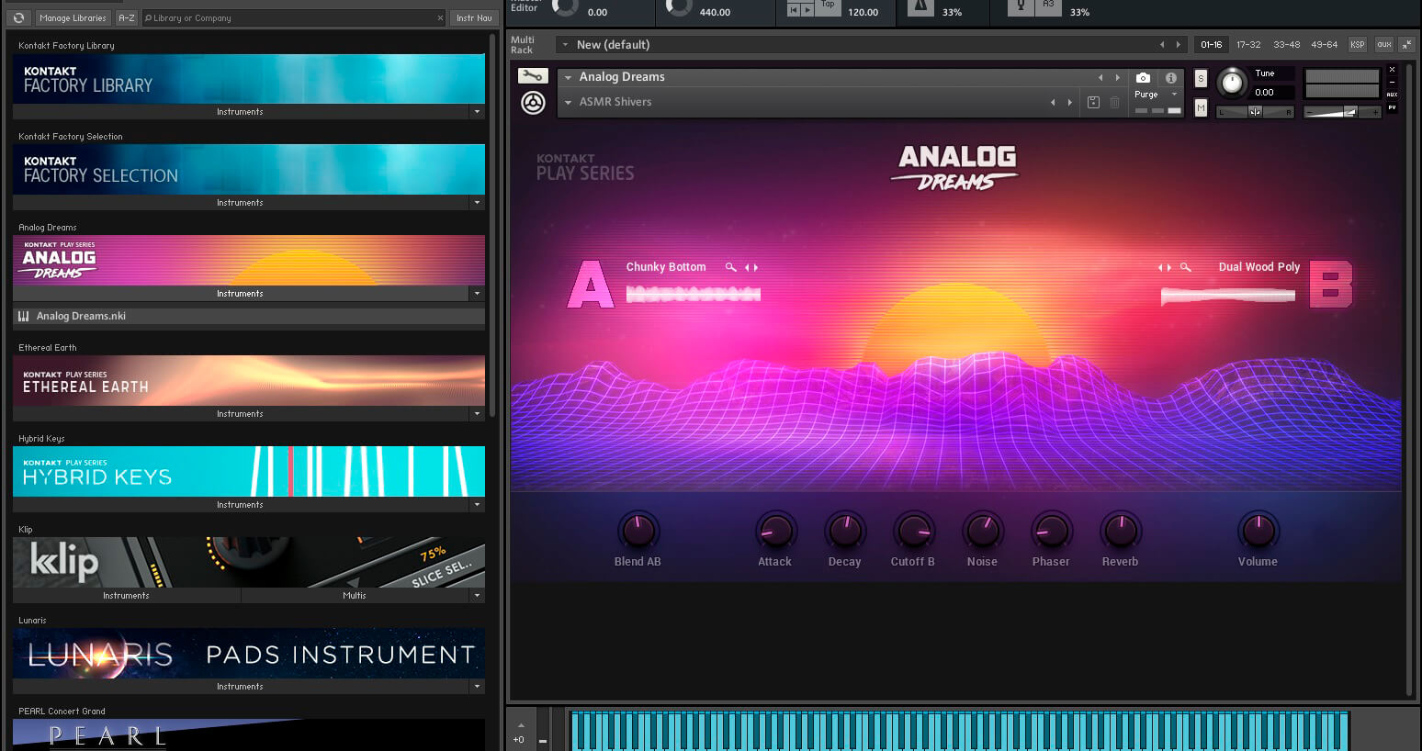The height and width of the screenshot is (751, 1422).
Task: Expand the Kontakt Factory Library Instruments dropdown arrow
Action: pos(477,112)
